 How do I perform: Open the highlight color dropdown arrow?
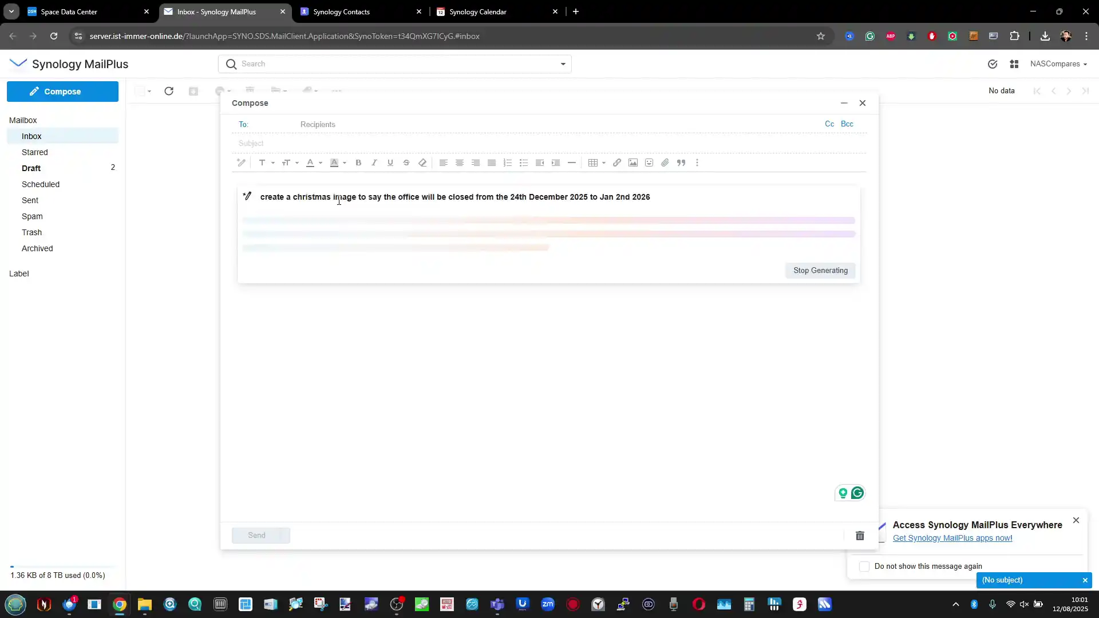click(345, 163)
